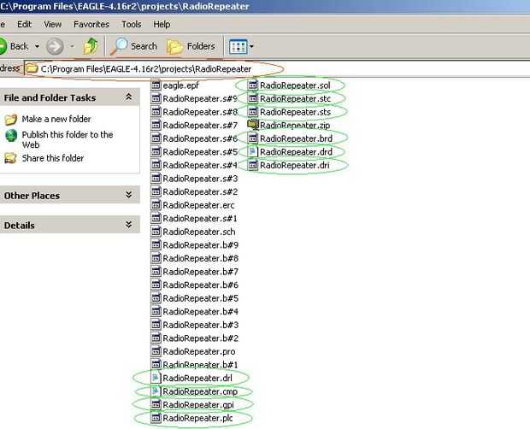Open the Tools menu
This screenshot has width=530, height=429.
[132, 24]
